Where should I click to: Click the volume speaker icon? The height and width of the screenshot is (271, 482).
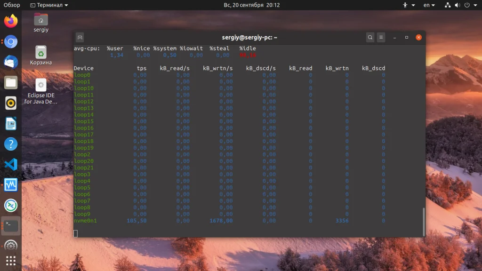(x=458, y=5)
